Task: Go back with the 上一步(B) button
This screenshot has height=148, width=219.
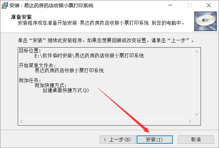Action: click(x=118, y=140)
